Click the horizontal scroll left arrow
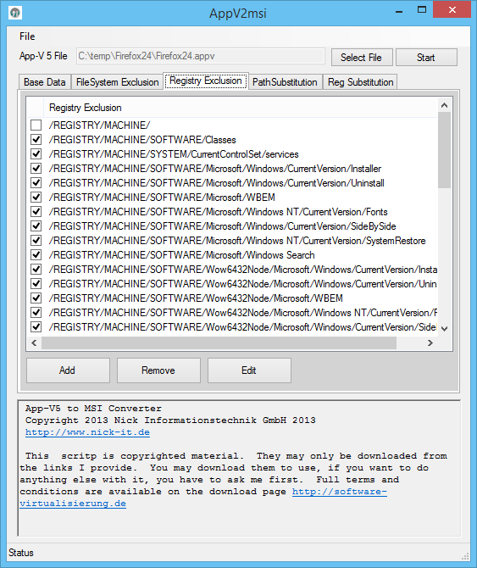The width and height of the screenshot is (477, 568). [34, 342]
